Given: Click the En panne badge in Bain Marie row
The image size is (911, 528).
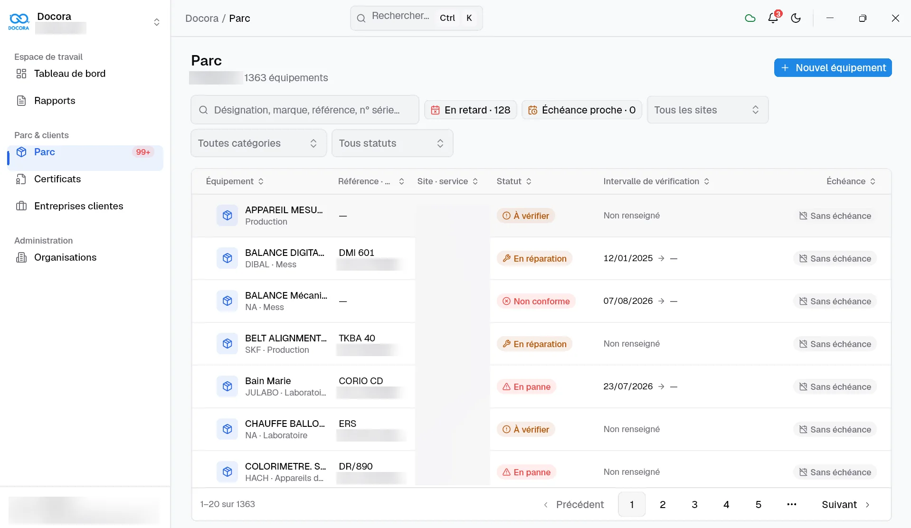Looking at the screenshot, I should (527, 387).
